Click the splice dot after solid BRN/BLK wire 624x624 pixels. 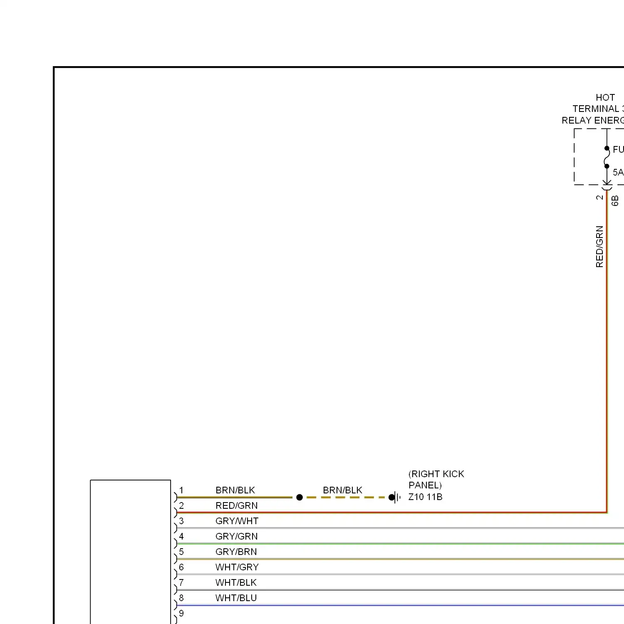click(x=300, y=497)
